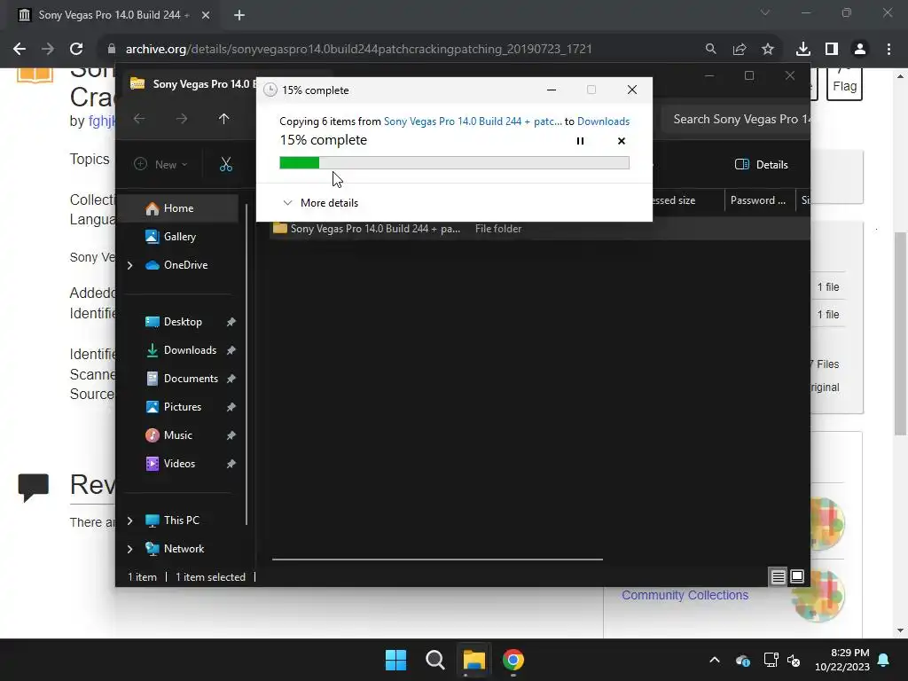Expand the OneDrive tree node
Image resolution: width=908 pixels, height=681 pixels.
(x=129, y=265)
